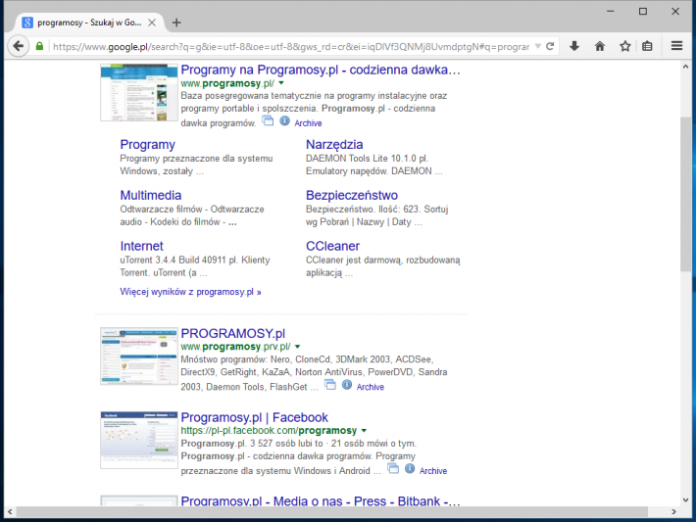Open the Multimedia sitelink
The image size is (696, 522).
(x=151, y=195)
